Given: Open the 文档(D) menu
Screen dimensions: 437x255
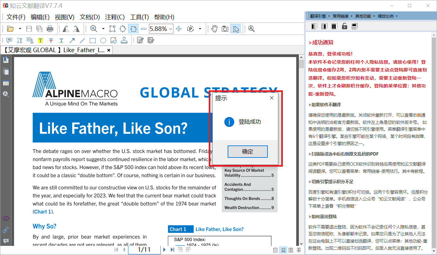Looking at the screenshot, I should point(90,17).
